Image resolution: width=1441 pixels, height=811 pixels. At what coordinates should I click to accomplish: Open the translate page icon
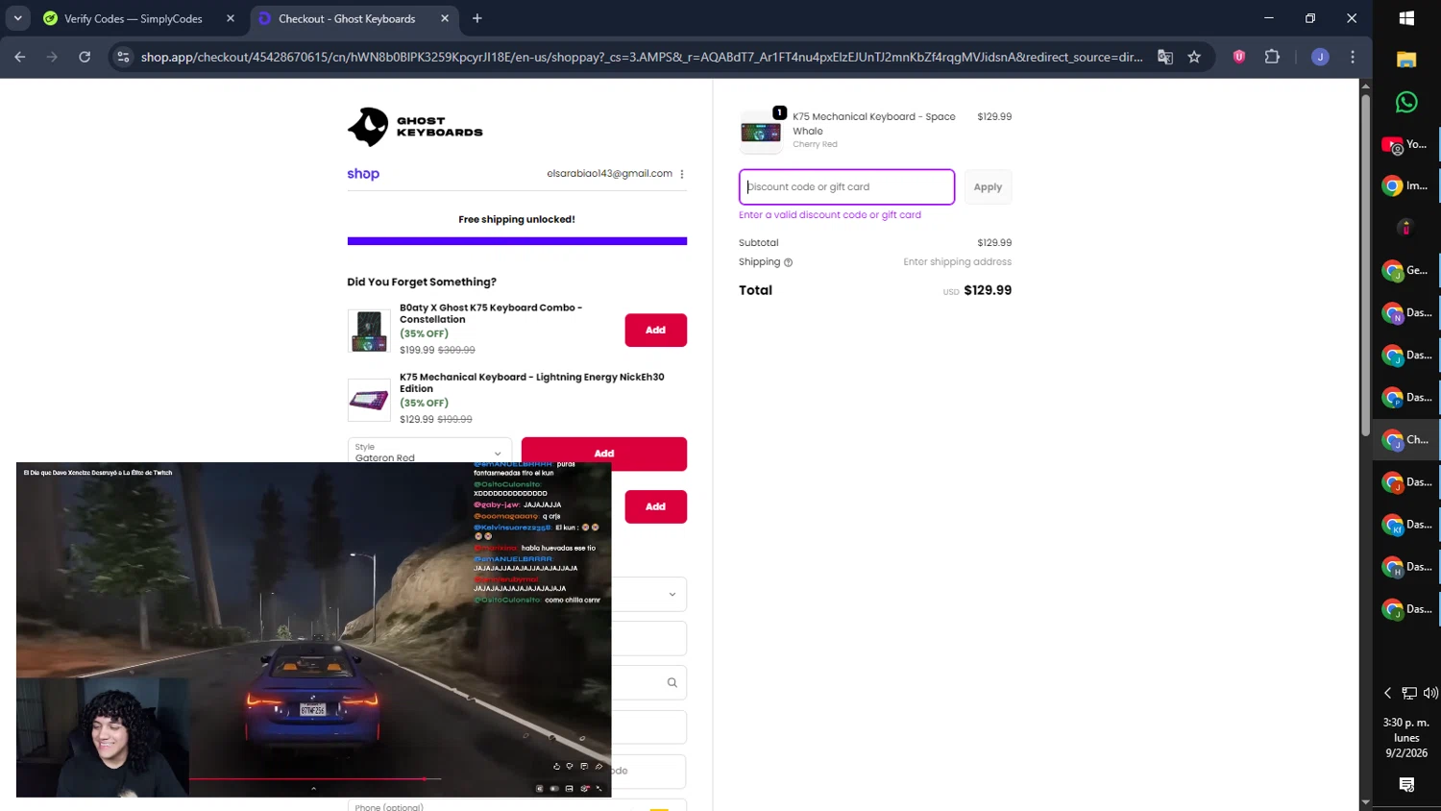point(1165,57)
